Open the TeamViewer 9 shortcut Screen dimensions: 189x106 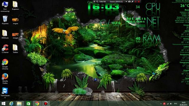pyautogui.click(x=5, y=93)
